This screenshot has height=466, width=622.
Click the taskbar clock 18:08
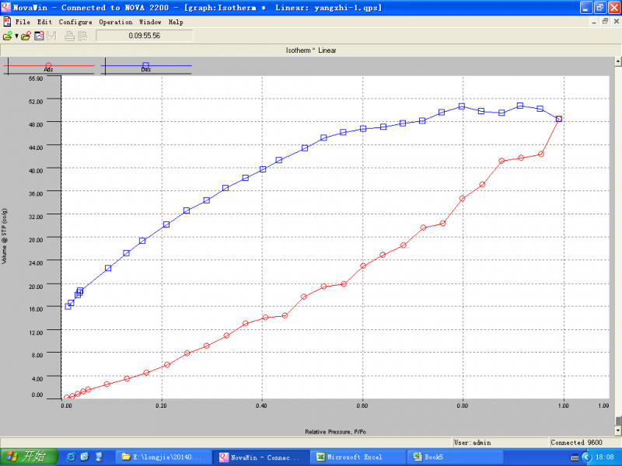605,457
